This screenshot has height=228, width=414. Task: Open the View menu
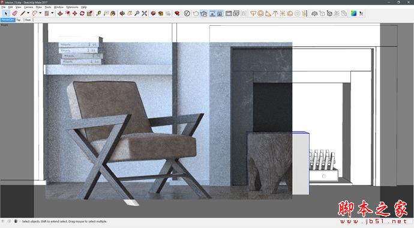pyautogui.click(x=18, y=7)
